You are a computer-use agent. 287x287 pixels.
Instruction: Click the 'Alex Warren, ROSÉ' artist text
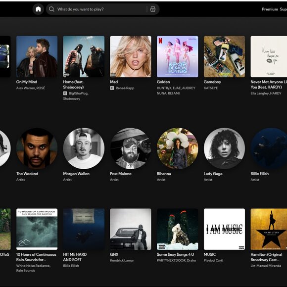(x=31, y=88)
